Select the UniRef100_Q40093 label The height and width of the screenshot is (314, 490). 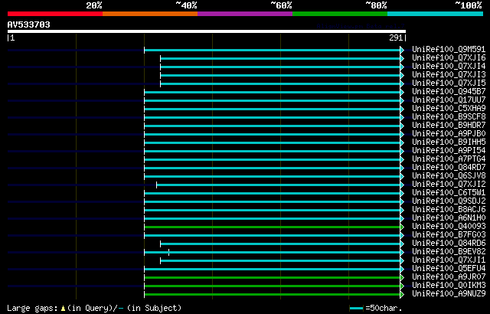[x=449, y=227]
